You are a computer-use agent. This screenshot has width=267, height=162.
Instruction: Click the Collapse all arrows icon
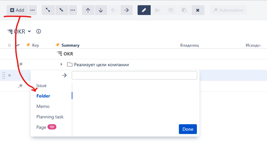tap(61, 10)
